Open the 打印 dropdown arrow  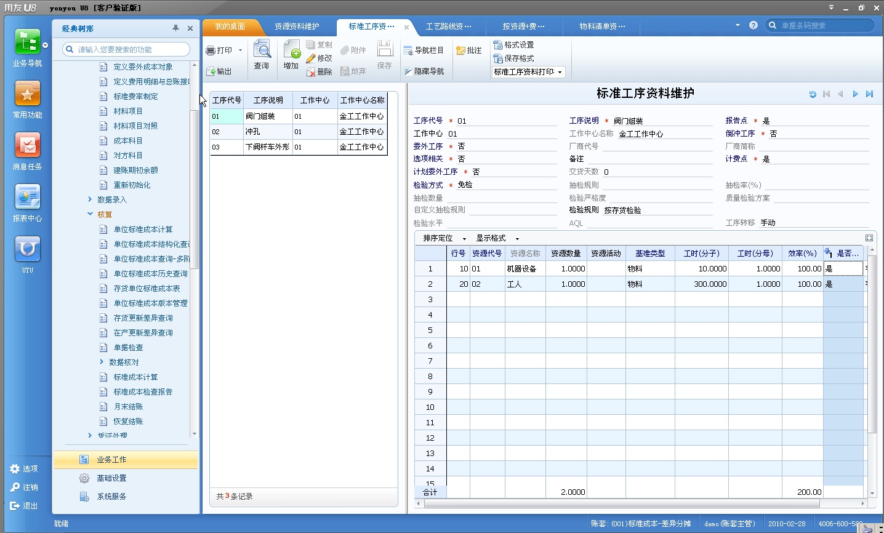pos(240,50)
